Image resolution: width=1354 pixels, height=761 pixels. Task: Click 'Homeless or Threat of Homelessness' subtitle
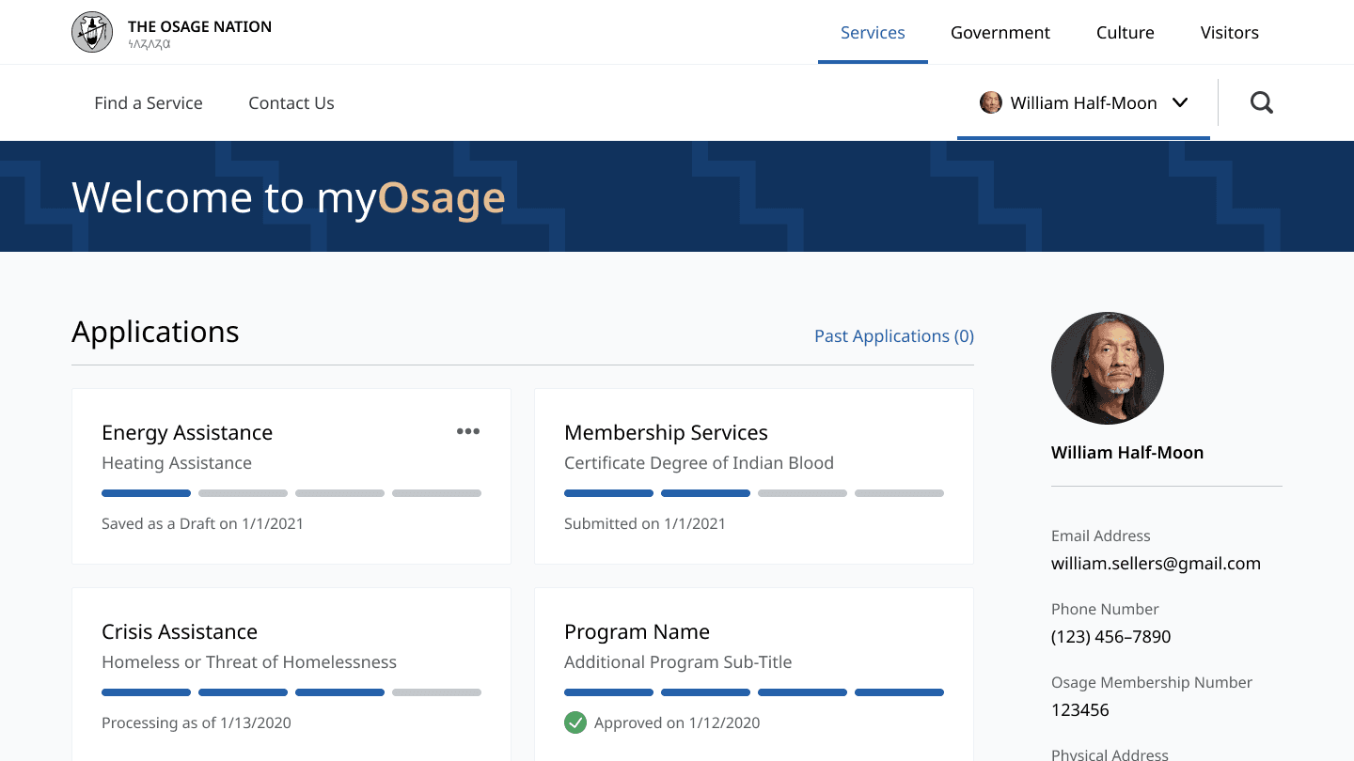(x=249, y=662)
